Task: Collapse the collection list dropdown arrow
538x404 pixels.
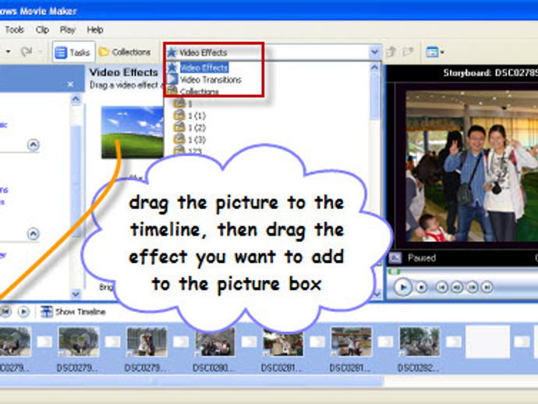Action: 375,52
